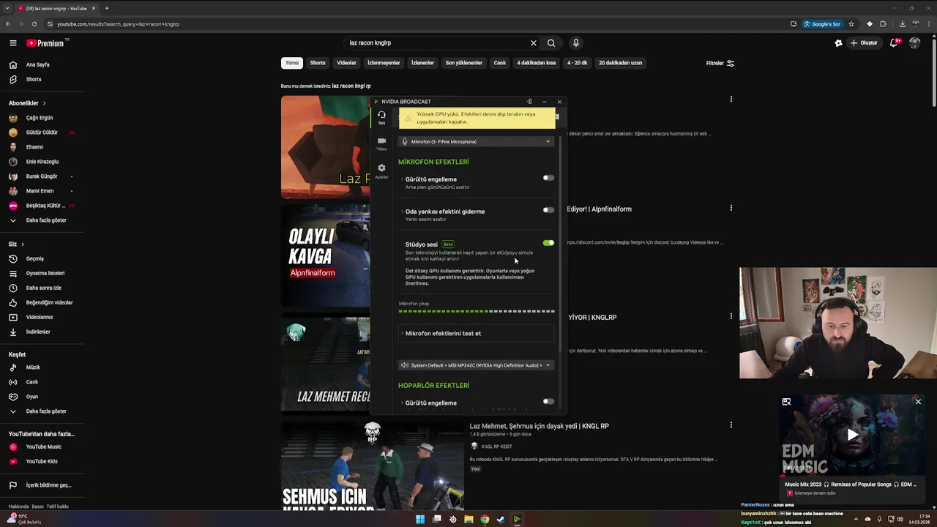Open Laz Mehmet, Şehmus için dayak yedi title
937x527 pixels.
(x=539, y=426)
